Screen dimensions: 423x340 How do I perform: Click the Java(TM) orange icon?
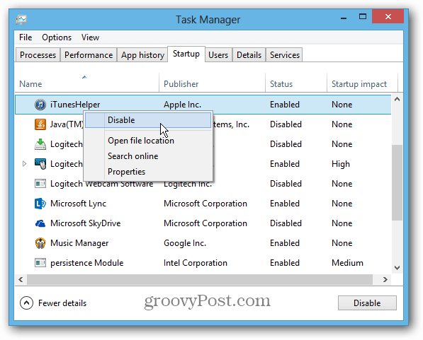tap(40, 124)
